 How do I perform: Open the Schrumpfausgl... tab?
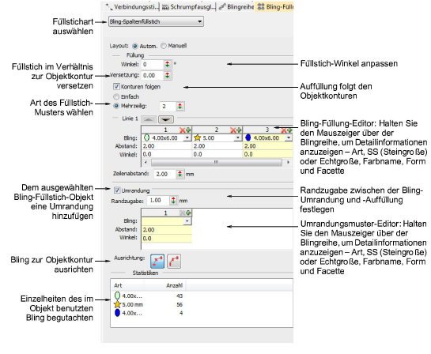188,7
